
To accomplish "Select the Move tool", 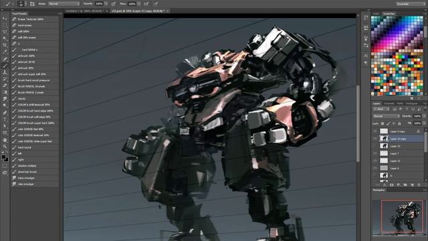I will (5, 19).
